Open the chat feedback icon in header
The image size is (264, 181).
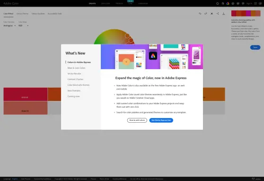coord(243,3)
